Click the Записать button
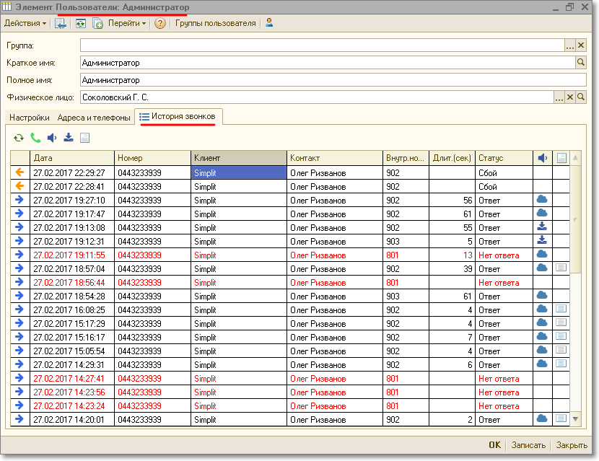The width and height of the screenshot is (599, 461). (528, 445)
